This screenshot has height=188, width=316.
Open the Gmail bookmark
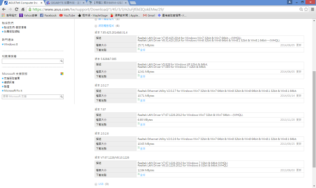[149, 15]
